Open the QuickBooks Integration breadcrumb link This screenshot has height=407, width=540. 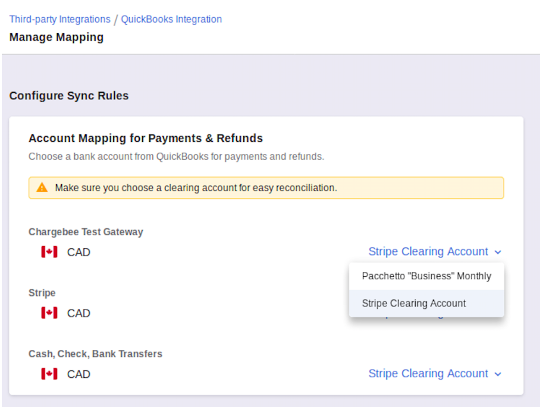coord(171,19)
